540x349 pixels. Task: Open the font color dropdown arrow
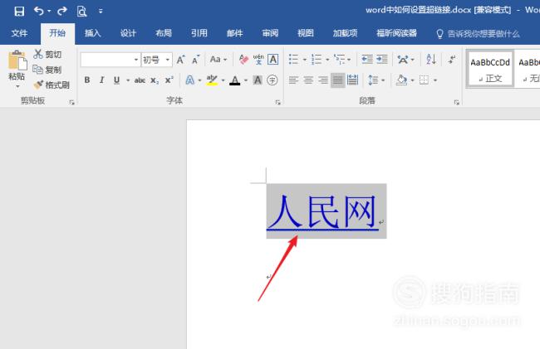pyautogui.click(x=246, y=80)
